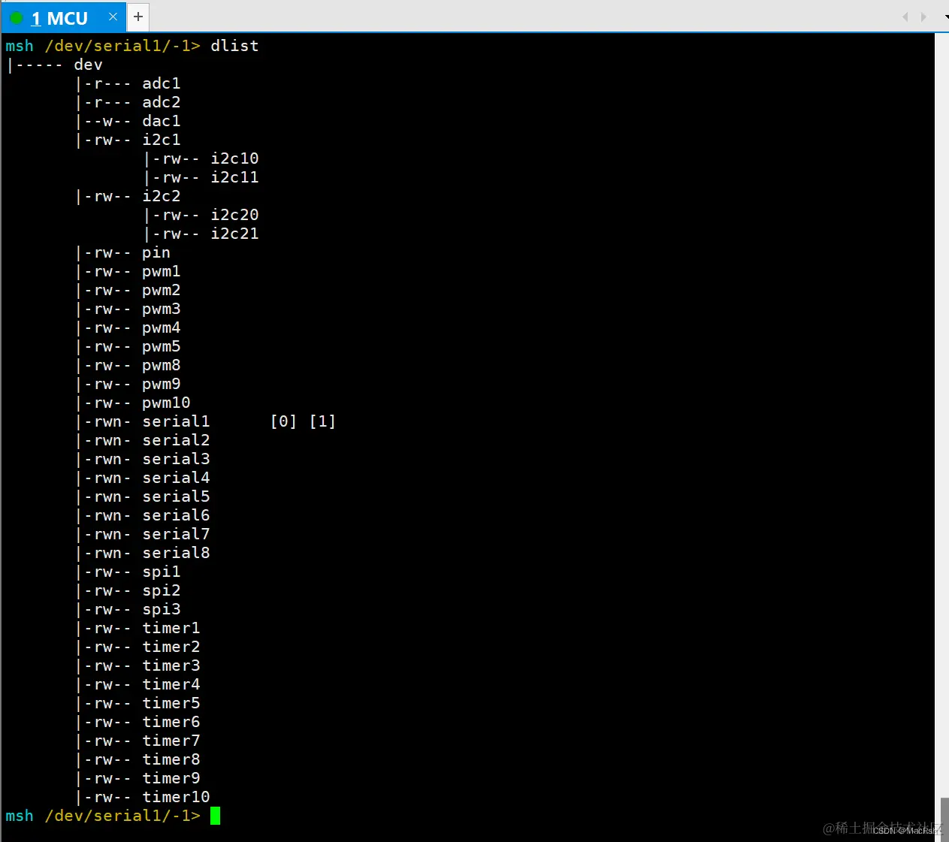949x842 pixels.
Task: Click the '[1]' marker beside serial1
Action: coord(322,421)
